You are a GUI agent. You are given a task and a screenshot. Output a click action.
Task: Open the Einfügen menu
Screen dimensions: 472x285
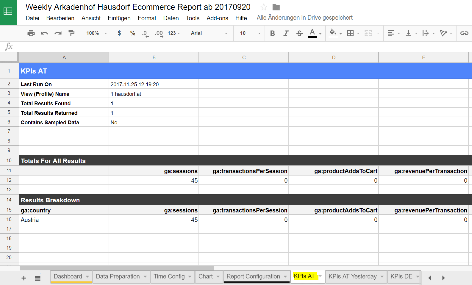pyautogui.click(x=119, y=18)
